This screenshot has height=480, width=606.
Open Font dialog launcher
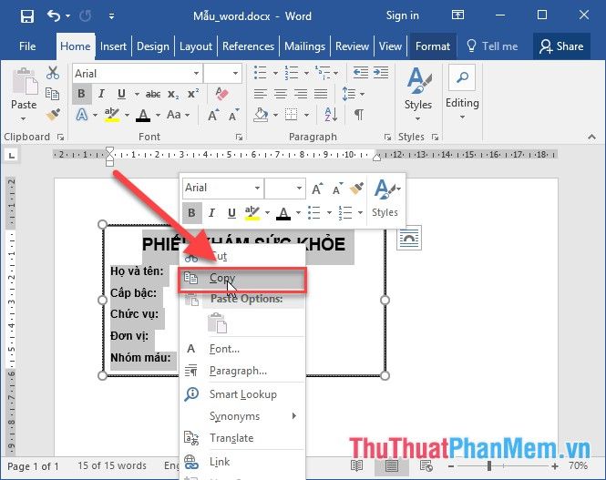click(240, 138)
